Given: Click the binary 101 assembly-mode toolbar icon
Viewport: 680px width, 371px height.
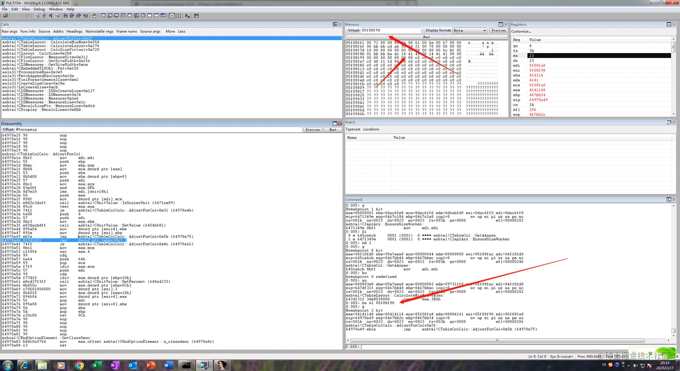Looking at the screenshot, I should 179,16.
